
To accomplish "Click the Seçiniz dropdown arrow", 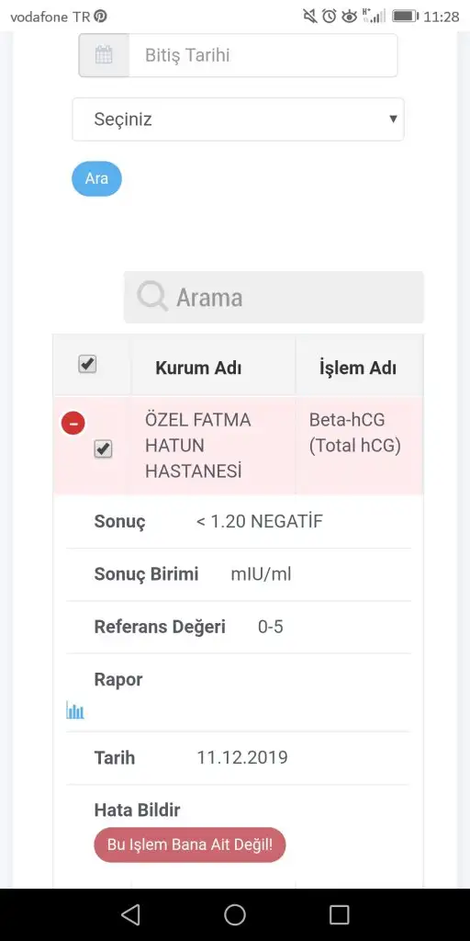I will [x=393, y=119].
